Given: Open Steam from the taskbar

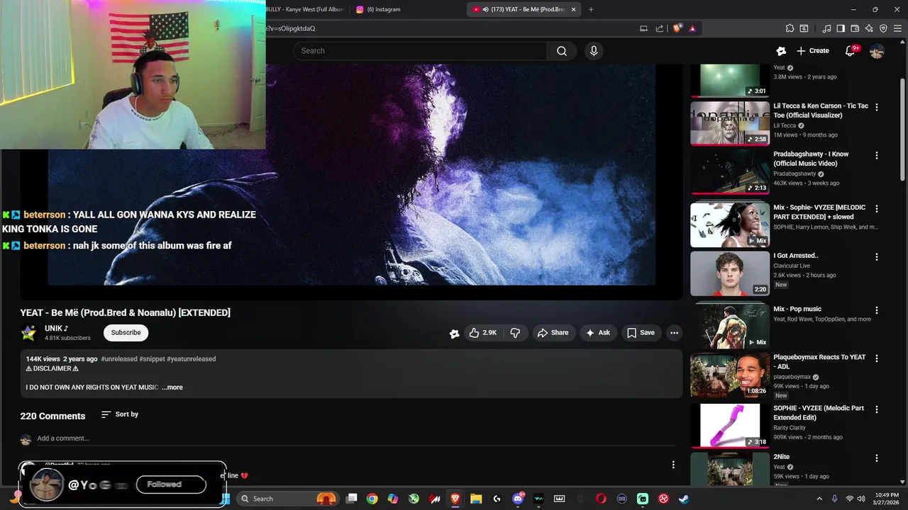Looking at the screenshot, I should pos(684,499).
